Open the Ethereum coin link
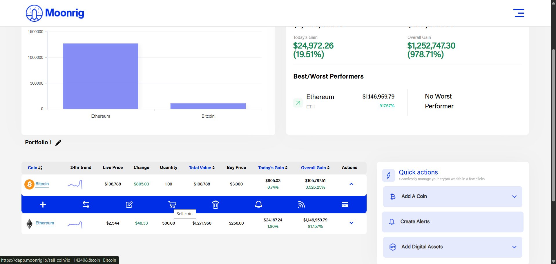The image size is (556, 264). [x=45, y=223]
